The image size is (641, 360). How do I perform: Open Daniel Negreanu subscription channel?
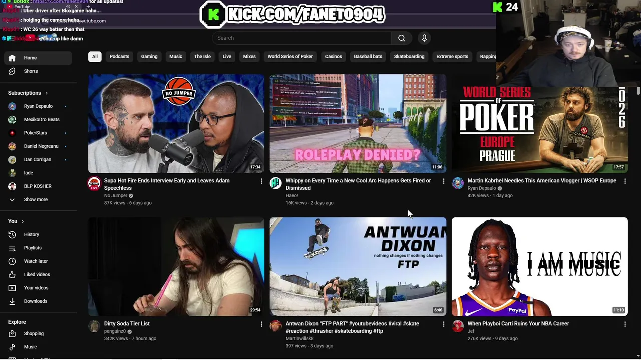(38, 146)
